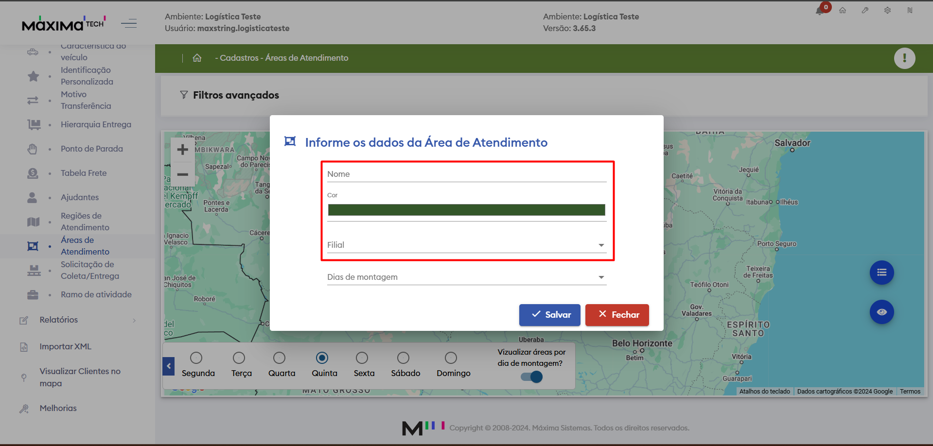Toggle the sidebar with the hamburger menu icon

coord(129,23)
